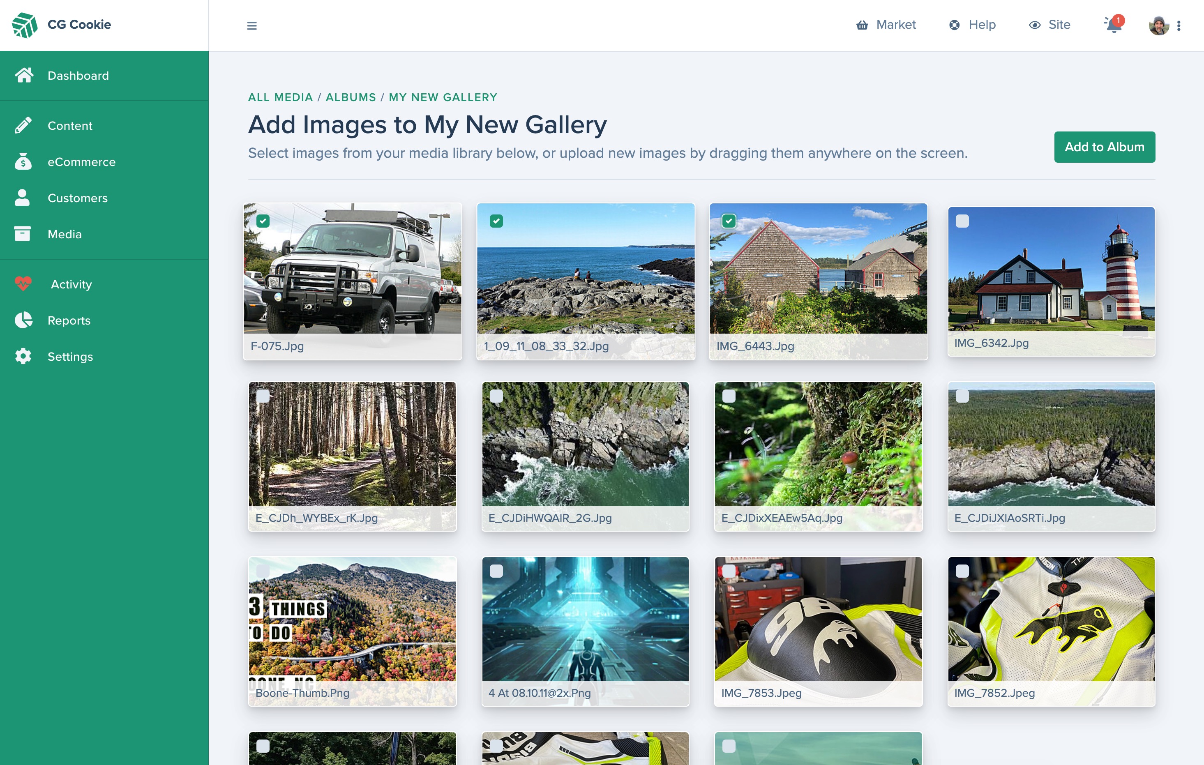The height and width of the screenshot is (765, 1204).
Task: Check the E_CJDh_WYBEx_rK.Jpg checkbox
Action: (x=263, y=396)
